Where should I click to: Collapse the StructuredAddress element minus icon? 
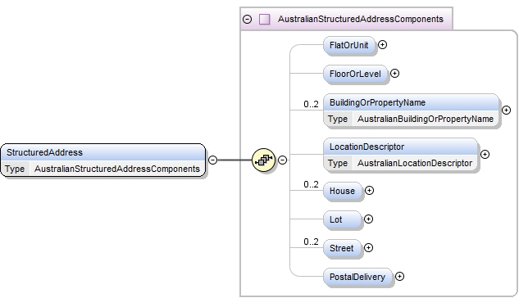point(213,160)
